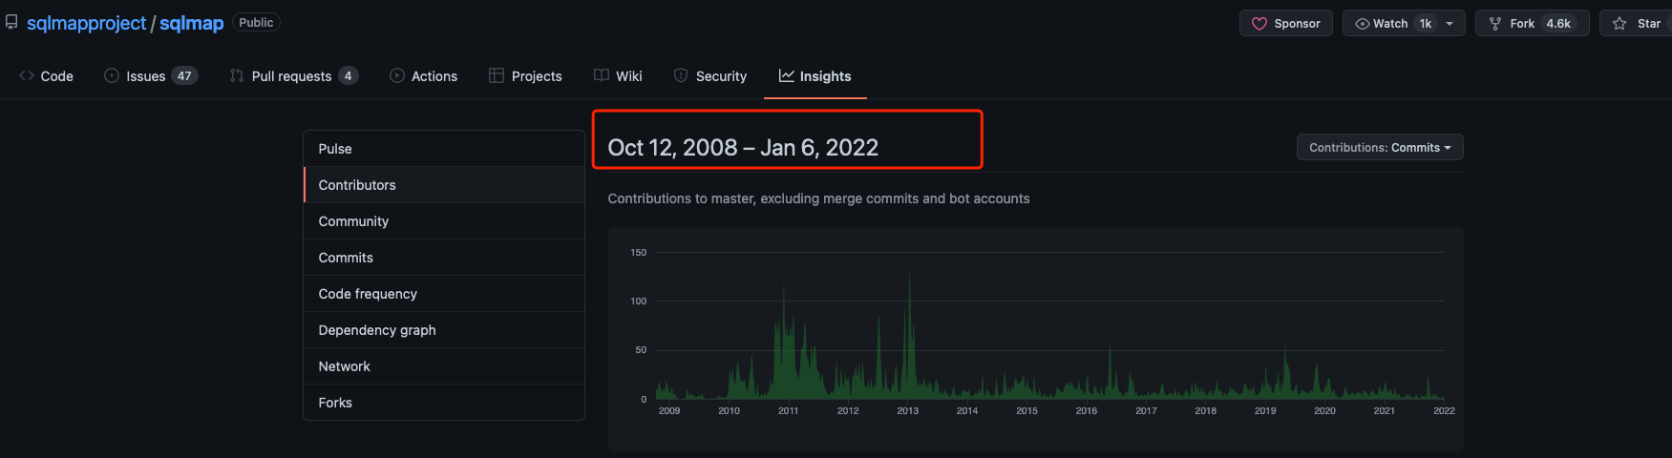Select Pulse in the Insights sidebar
This screenshot has height=458, width=1672.
335,149
